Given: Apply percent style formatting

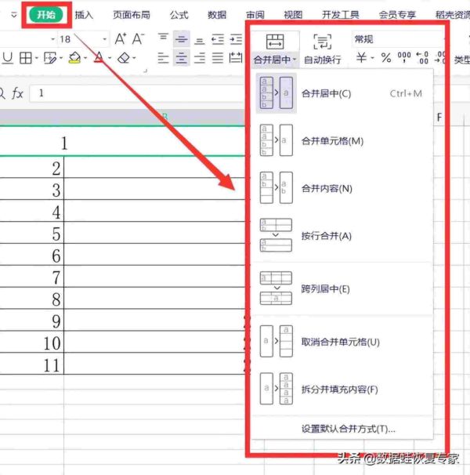Looking at the screenshot, I should (x=386, y=57).
